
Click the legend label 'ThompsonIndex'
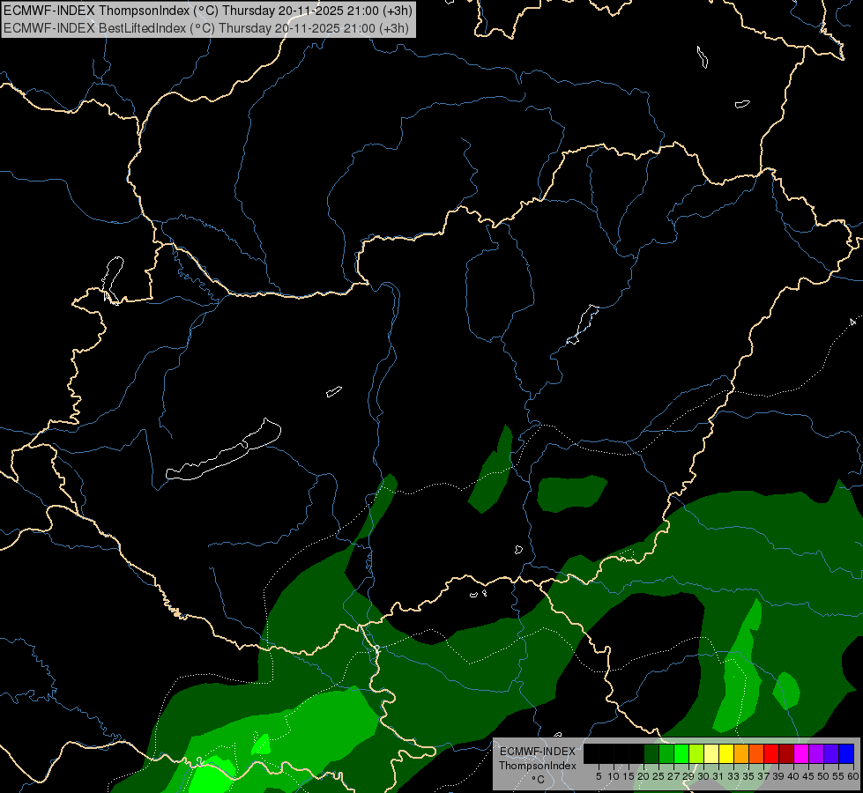pos(537,766)
